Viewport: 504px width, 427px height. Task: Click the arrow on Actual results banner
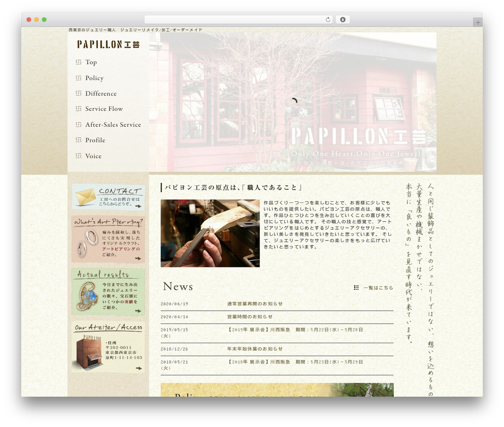(x=138, y=311)
